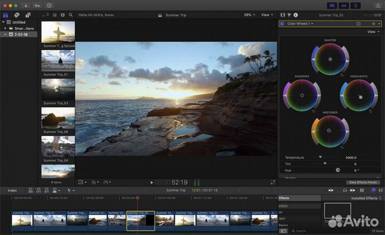The image size is (385, 235).
Task: Click the browser search magnifier icon
Action: (71, 15)
